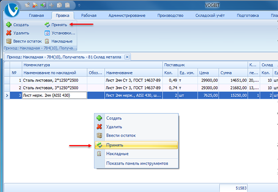Click the Наименование по накладной edit field
The width and height of the screenshot is (278, 192).
(55, 96)
